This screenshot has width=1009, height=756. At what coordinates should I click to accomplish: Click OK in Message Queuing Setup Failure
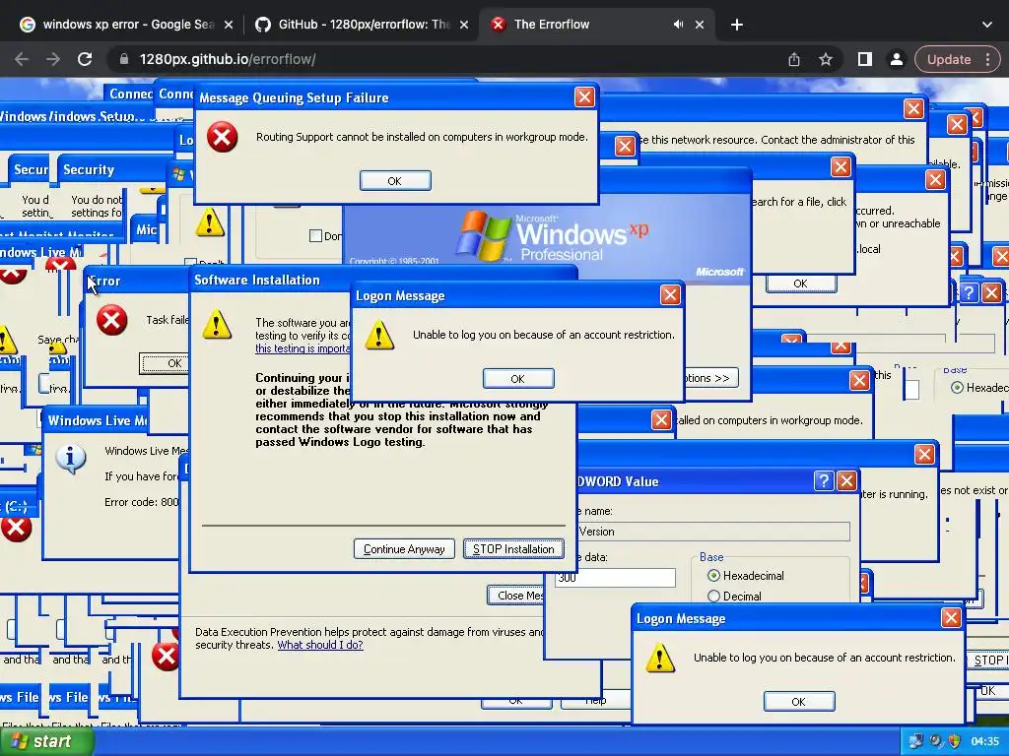click(x=395, y=181)
